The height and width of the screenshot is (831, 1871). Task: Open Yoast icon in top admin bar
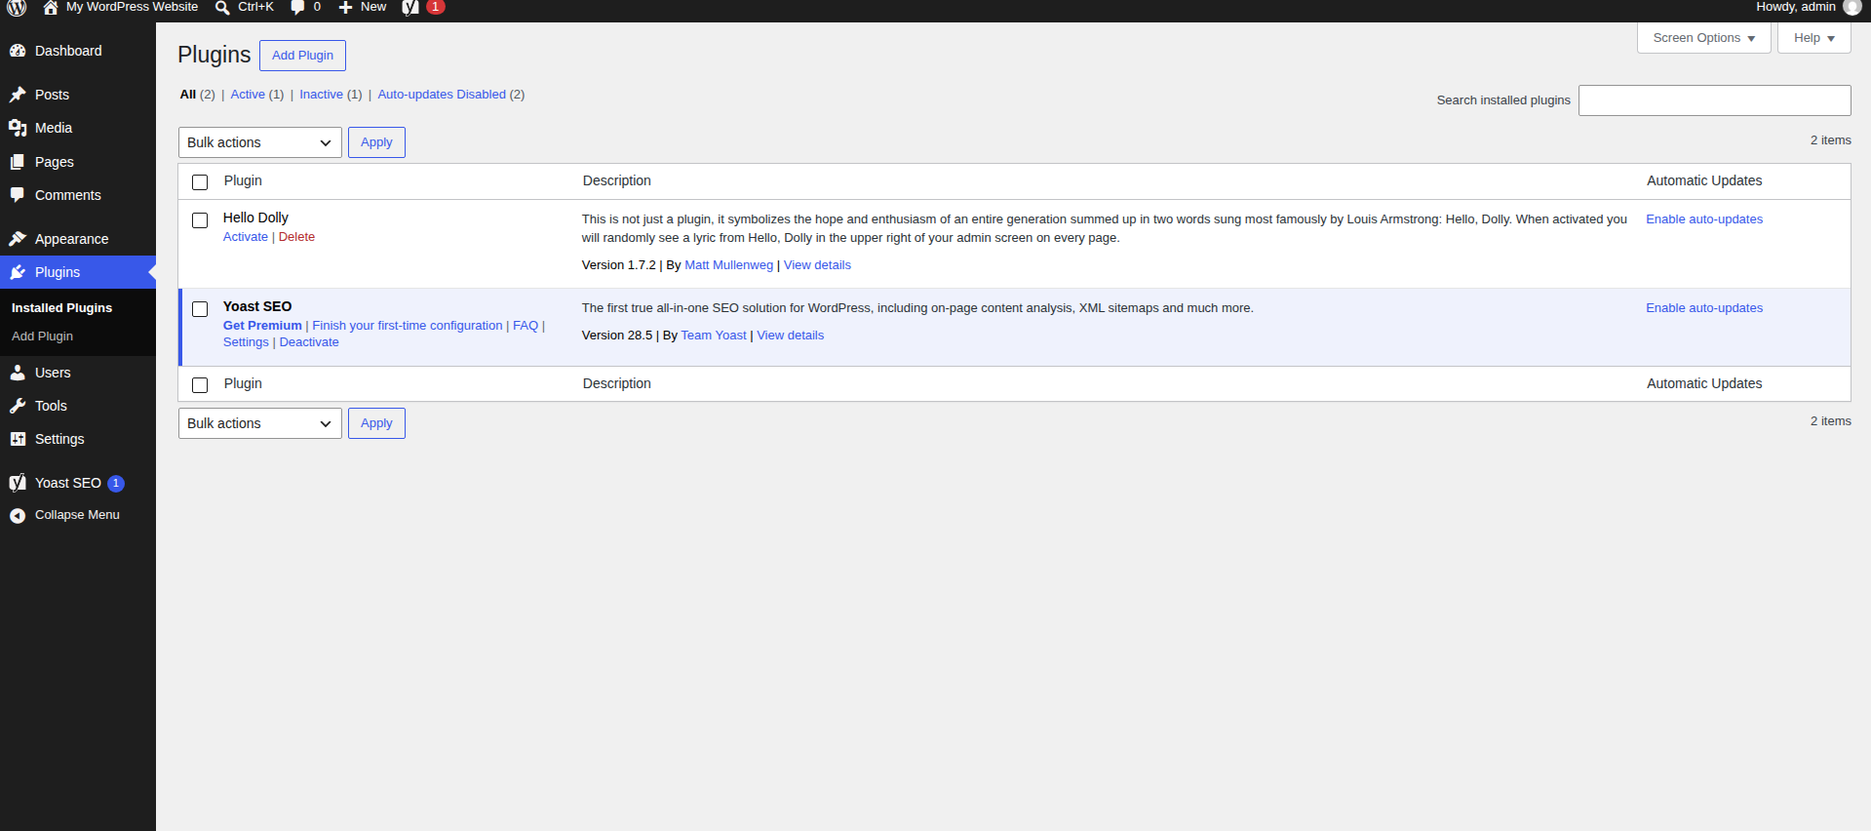[410, 7]
